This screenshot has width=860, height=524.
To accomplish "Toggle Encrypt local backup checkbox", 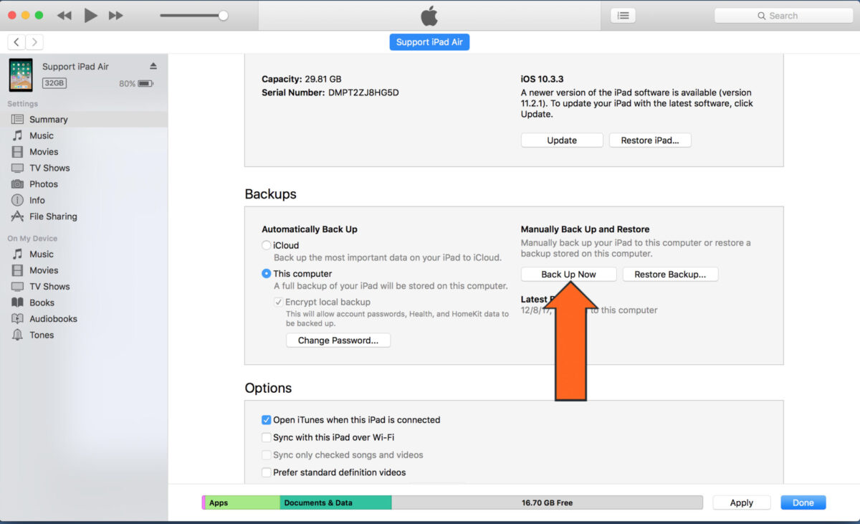I will click(279, 302).
